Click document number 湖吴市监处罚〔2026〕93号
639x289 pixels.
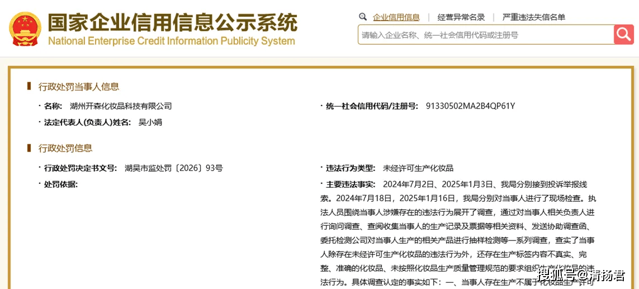click(174, 168)
